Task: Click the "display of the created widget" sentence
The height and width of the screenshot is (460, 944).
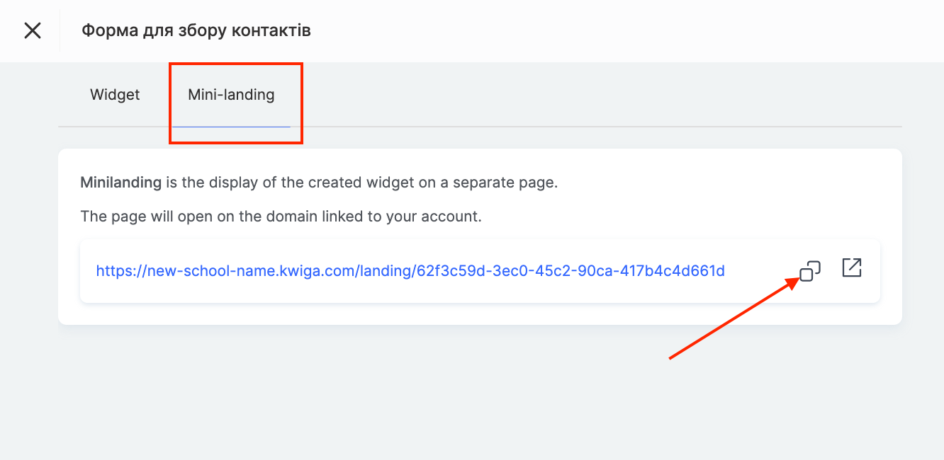Action: point(361,183)
